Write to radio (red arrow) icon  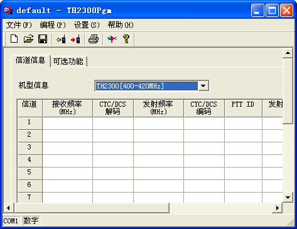[x=75, y=39]
